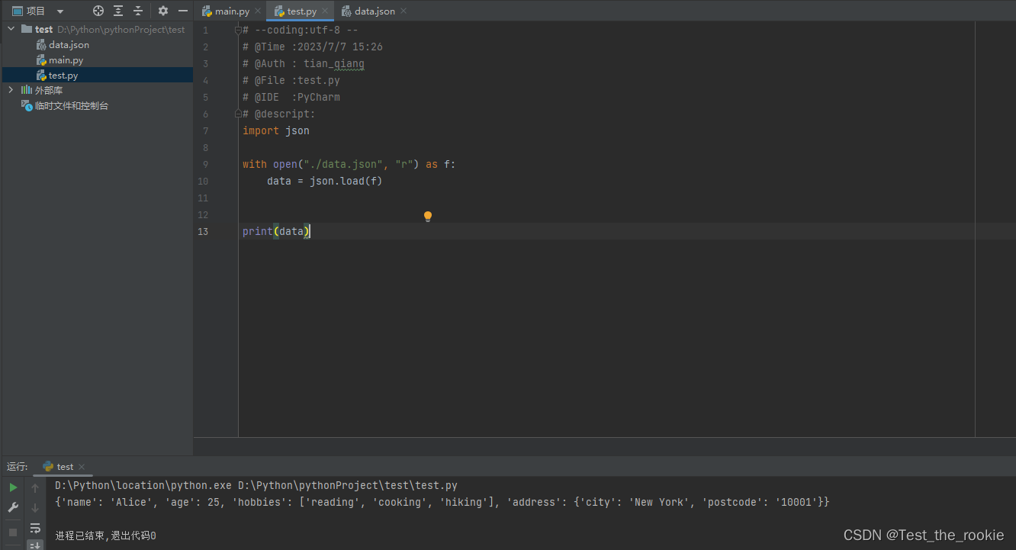Click the Expand All icon in project toolbar
1016x550 pixels.
pyautogui.click(x=118, y=11)
